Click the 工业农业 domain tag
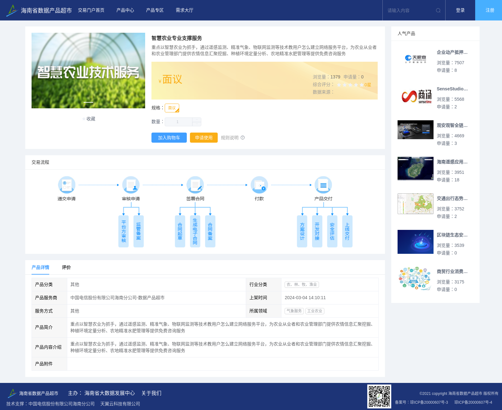 315,311
